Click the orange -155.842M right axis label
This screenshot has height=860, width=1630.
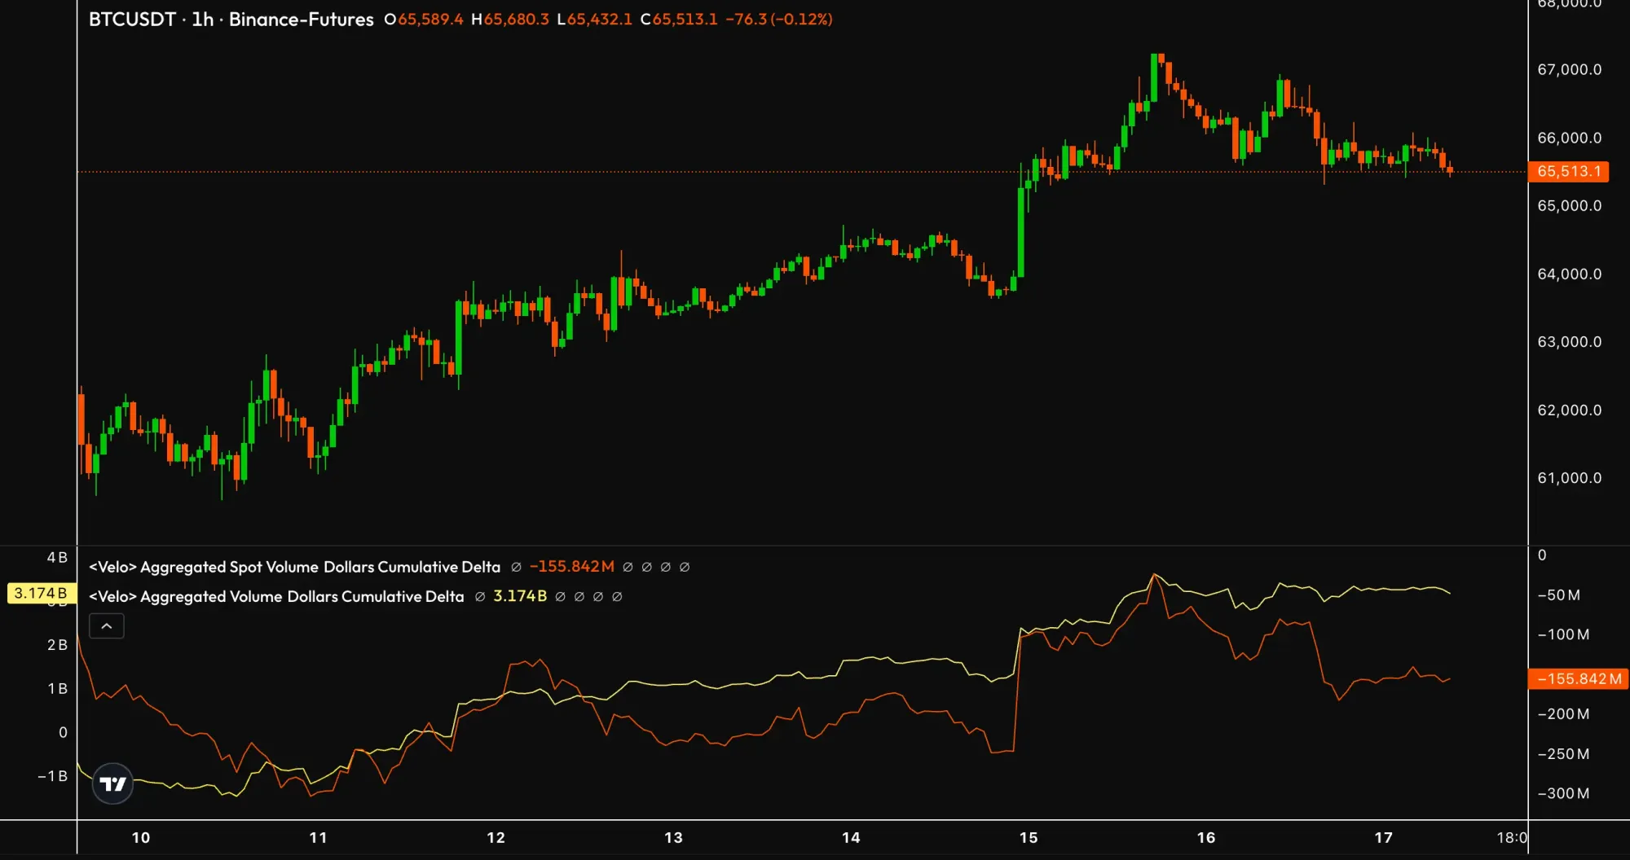click(1579, 678)
